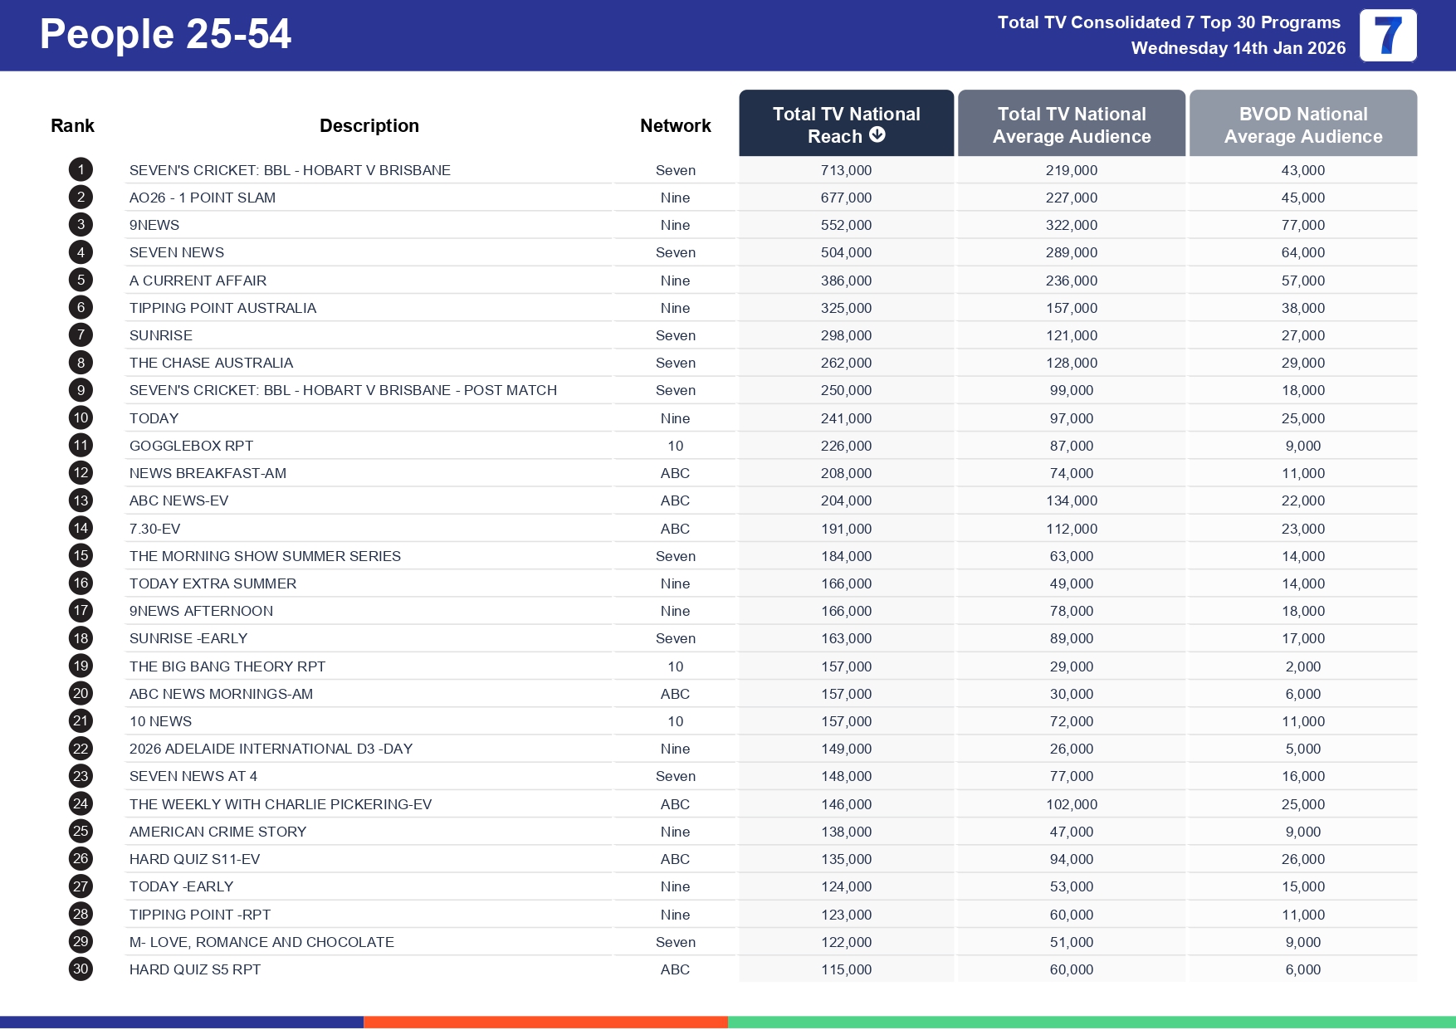
Task: Click the reach value 713,000 for SEVEN'S CRICKET
Action: (844, 169)
